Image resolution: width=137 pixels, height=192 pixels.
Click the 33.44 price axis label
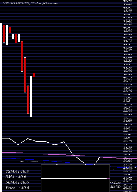[128, 131]
